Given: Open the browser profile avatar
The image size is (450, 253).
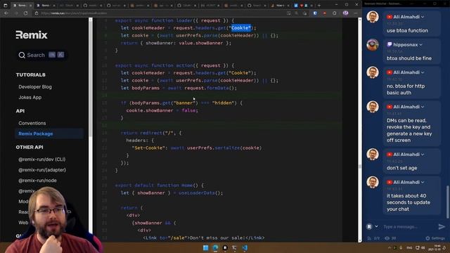Looking at the screenshot, I should tap(345, 13).
